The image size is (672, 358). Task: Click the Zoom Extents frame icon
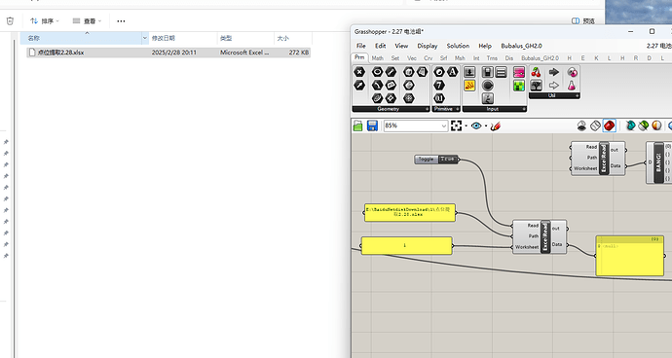coord(457,125)
